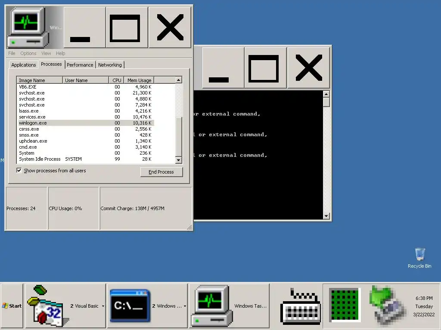Image resolution: width=441 pixels, height=330 pixels.
Task: Click the command window scroll-up arrow
Action: [326, 94]
